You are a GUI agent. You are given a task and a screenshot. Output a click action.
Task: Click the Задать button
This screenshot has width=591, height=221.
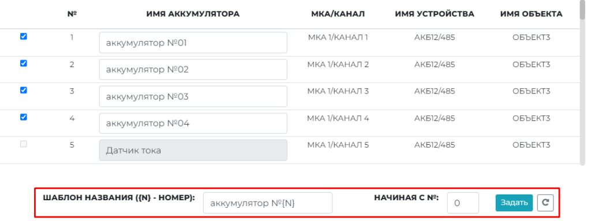514,203
